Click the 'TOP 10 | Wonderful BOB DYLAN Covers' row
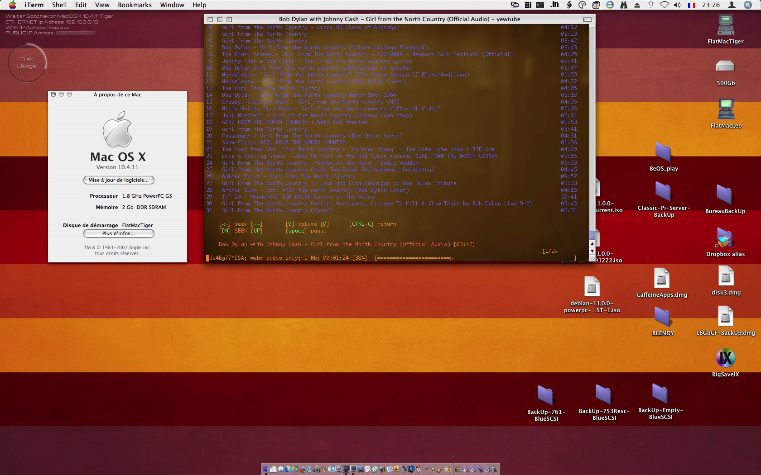The width and height of the screenshot is (761, 475). point(392,197)
